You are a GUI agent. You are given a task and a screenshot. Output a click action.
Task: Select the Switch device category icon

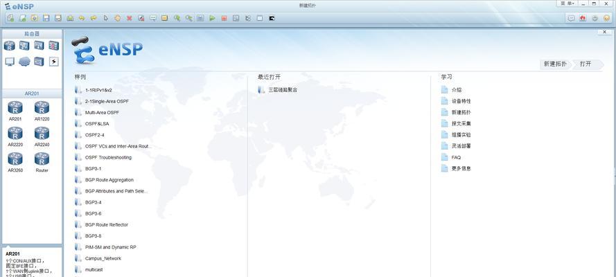(24, 46)
